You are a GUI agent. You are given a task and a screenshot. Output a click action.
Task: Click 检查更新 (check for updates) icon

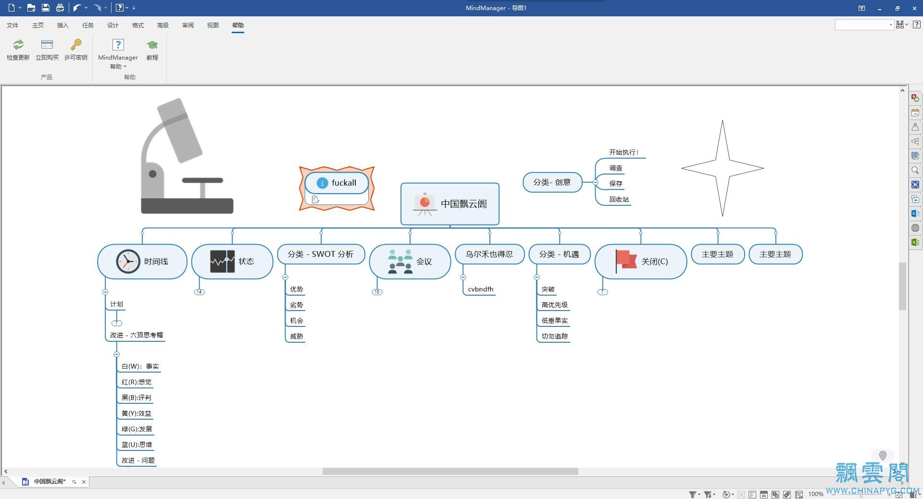pos(18,45)
